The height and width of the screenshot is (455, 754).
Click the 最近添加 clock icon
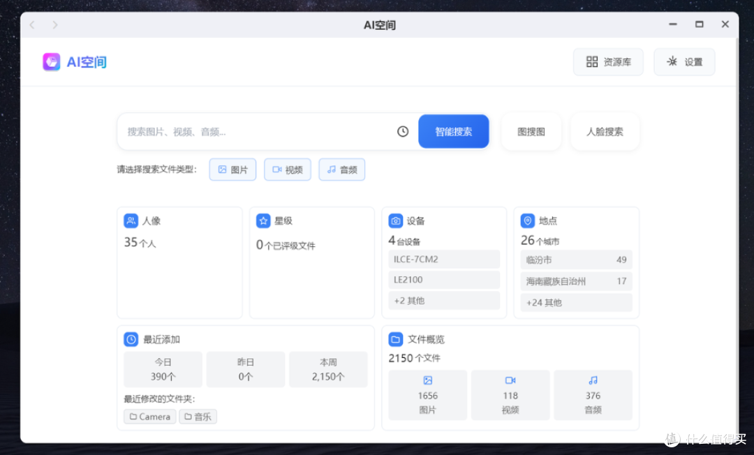(131, 339)
